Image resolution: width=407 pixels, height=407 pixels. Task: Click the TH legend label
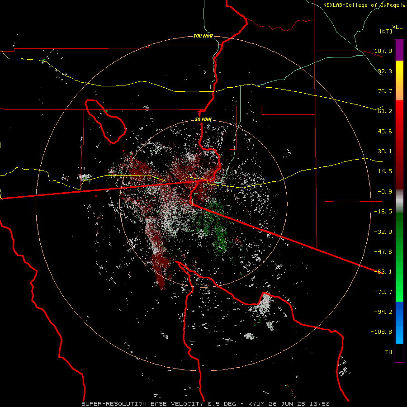[x=388, y=352]
